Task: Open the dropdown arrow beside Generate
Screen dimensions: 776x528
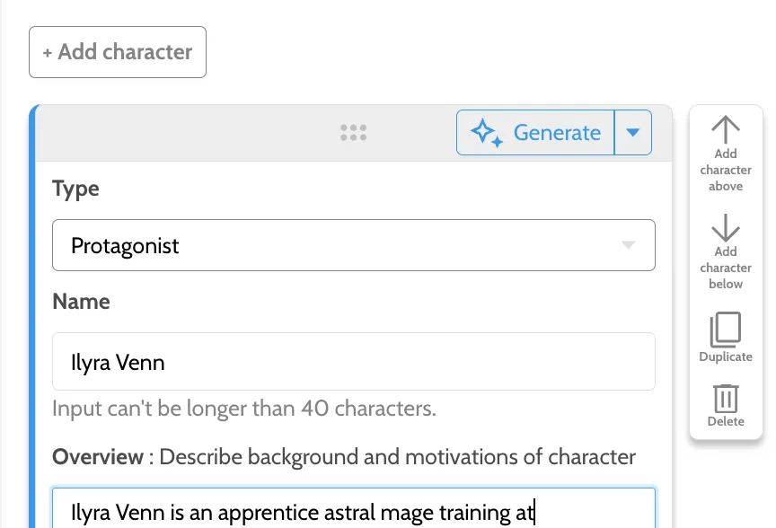Action: click(x=633, y=133)
